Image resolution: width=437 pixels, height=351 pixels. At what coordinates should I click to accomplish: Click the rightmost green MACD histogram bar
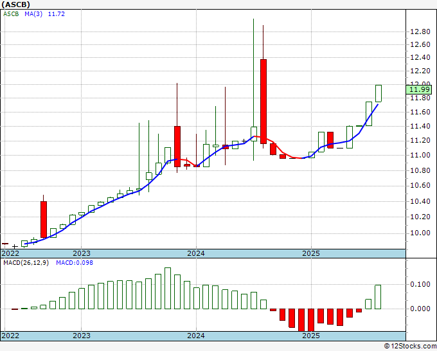379,297
